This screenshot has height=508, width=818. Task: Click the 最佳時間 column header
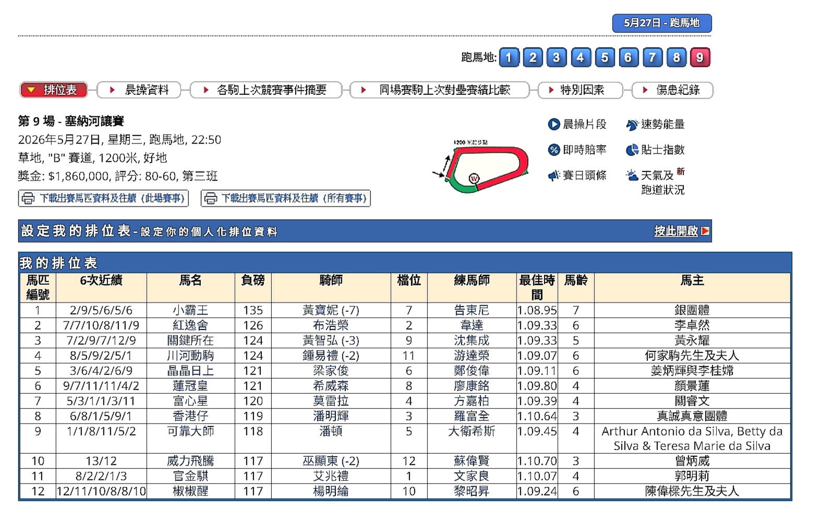537,287
